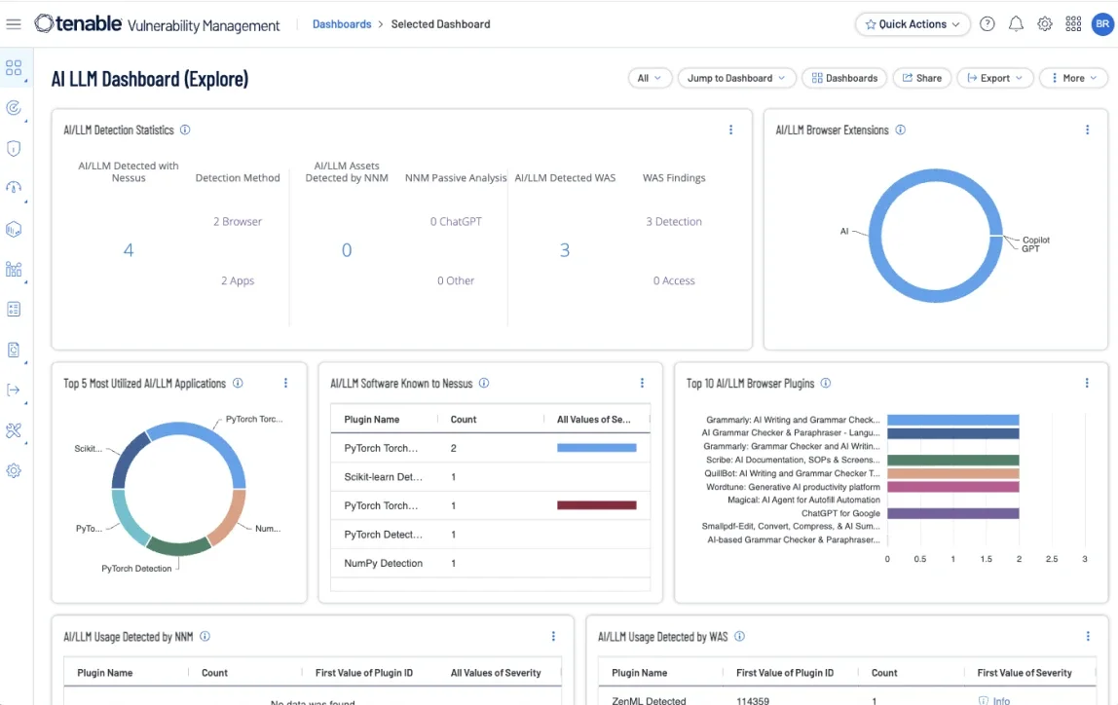
Task: Select the PyTorch Detect... table row
Action: pos(491,535)
